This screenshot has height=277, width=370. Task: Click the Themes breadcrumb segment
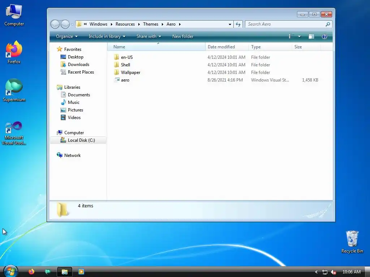point(151,24)
